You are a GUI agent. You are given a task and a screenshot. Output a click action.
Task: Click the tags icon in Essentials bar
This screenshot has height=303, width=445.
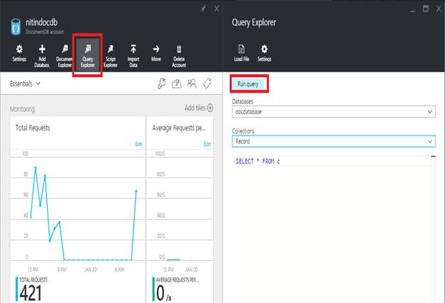pyautogui.click(x=208, y=83)
